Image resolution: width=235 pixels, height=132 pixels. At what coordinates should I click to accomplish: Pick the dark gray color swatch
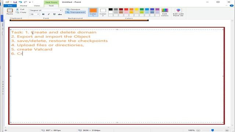click(x=116, y=9)
